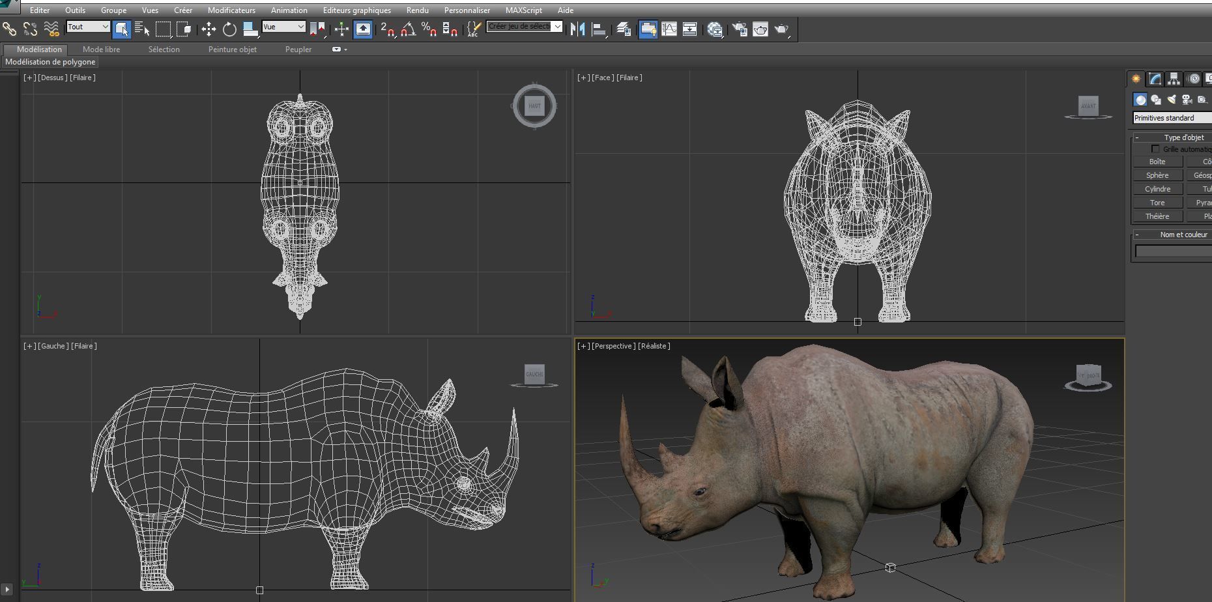This screenshot has width=1212, height=602.
Task: Expand the ribbon minimize options arrow
Action: click(x=345, y=50)
